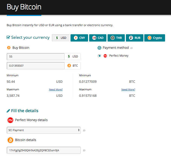Click the maximum value 0.91575168
The width and height of the screenshot is (171, 157).
pyautogui.click(x=88, y=96)
